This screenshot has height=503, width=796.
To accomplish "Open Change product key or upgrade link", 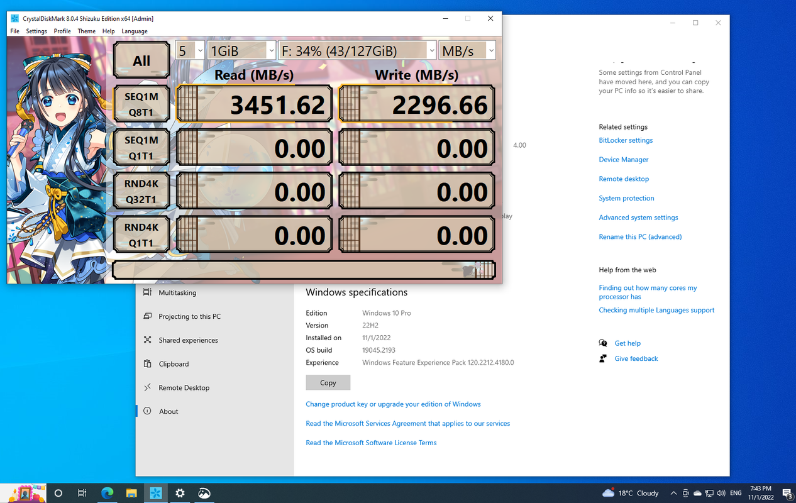I will [x=393, y=404].
